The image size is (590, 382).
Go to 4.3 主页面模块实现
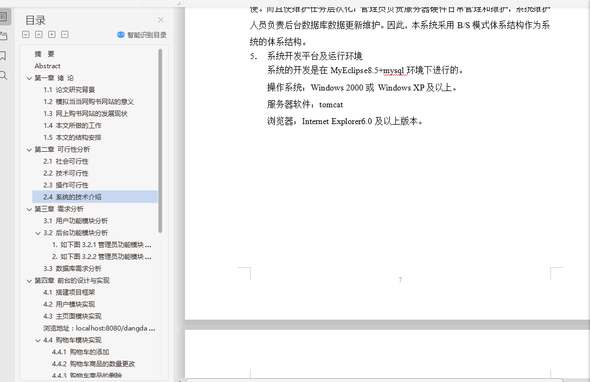click(72, 316)
